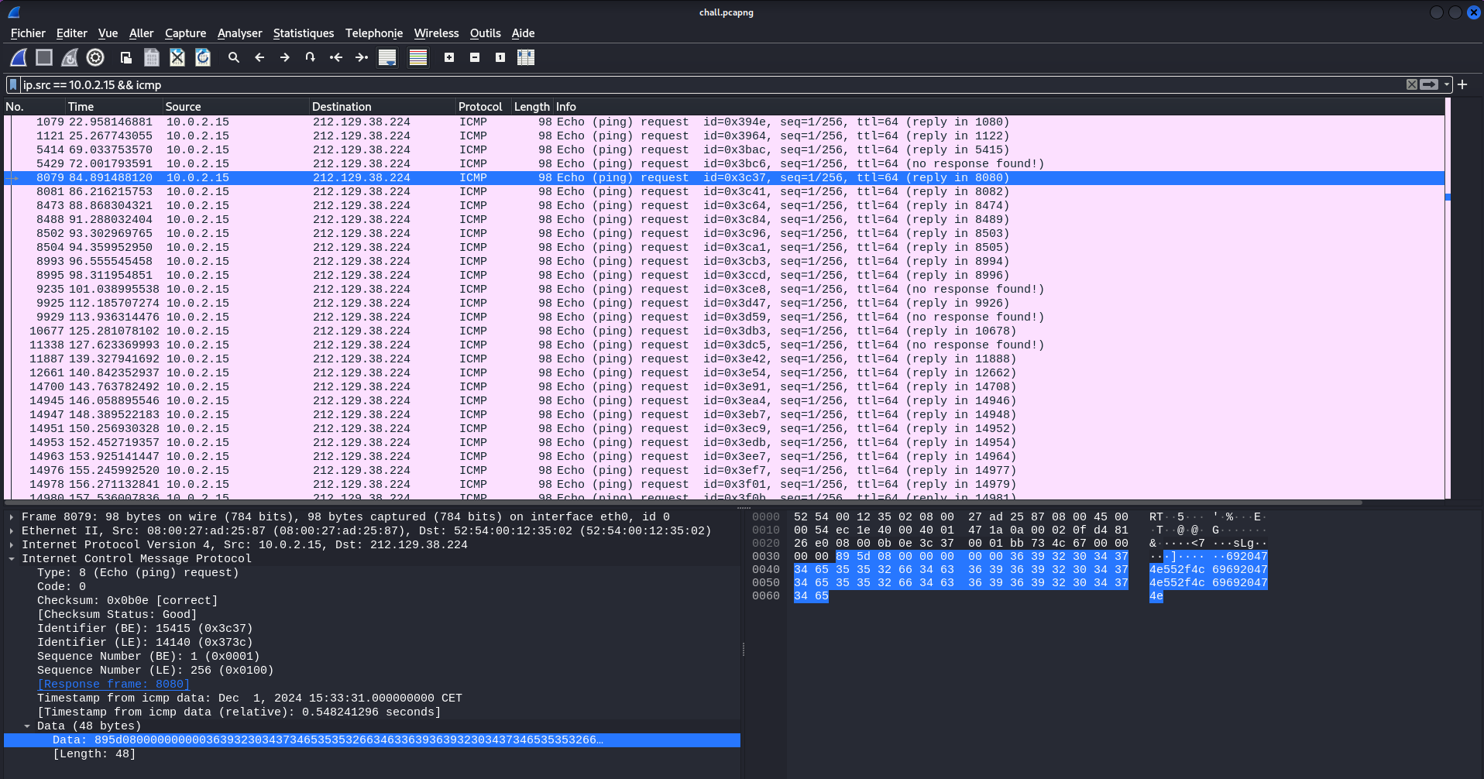The image size is (1484, 779).
Task: Open the Vue menu
Action: click(x=108, y=33)
